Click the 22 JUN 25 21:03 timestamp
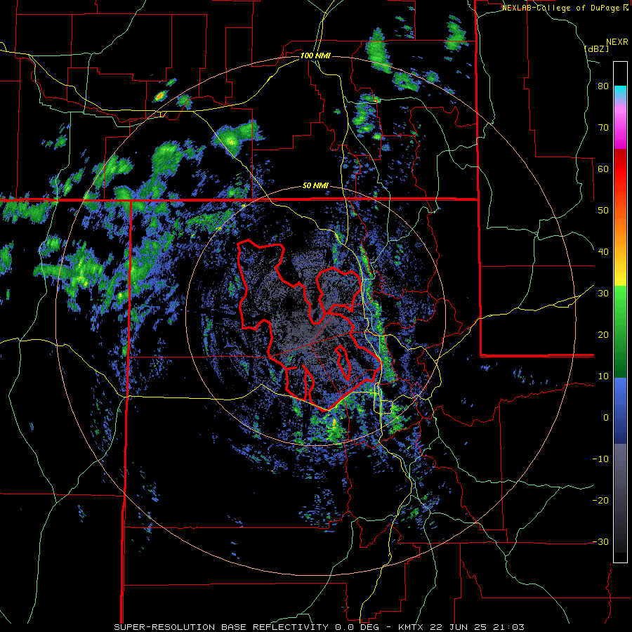This screenshot has height=632, width=632. click(478, 627)
